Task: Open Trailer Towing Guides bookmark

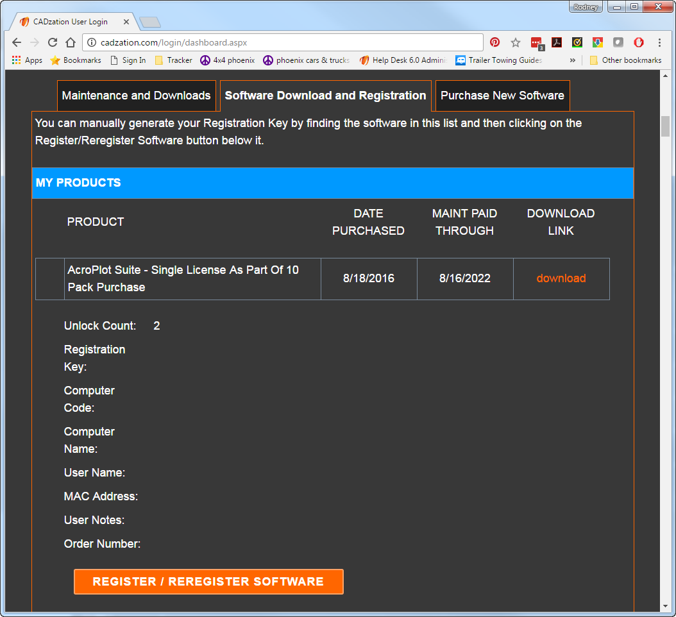Action: pos(499,60)
